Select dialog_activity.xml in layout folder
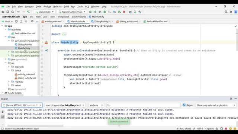The width and height of the screenshot is (238, 134). click(x=27, y=78)
